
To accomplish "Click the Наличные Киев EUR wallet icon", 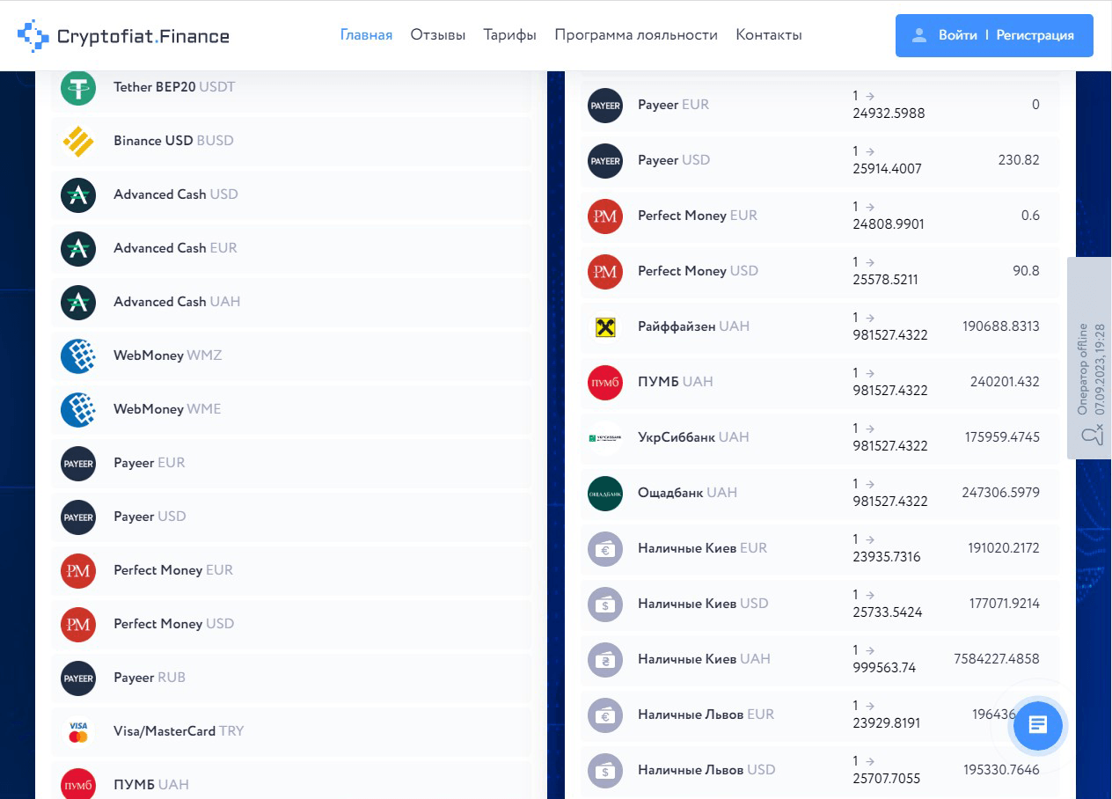I will [x=605, y=548].
